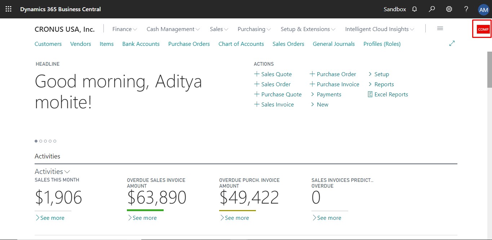
Task: Create a new Sales Order action
Action: pos(272,84)
